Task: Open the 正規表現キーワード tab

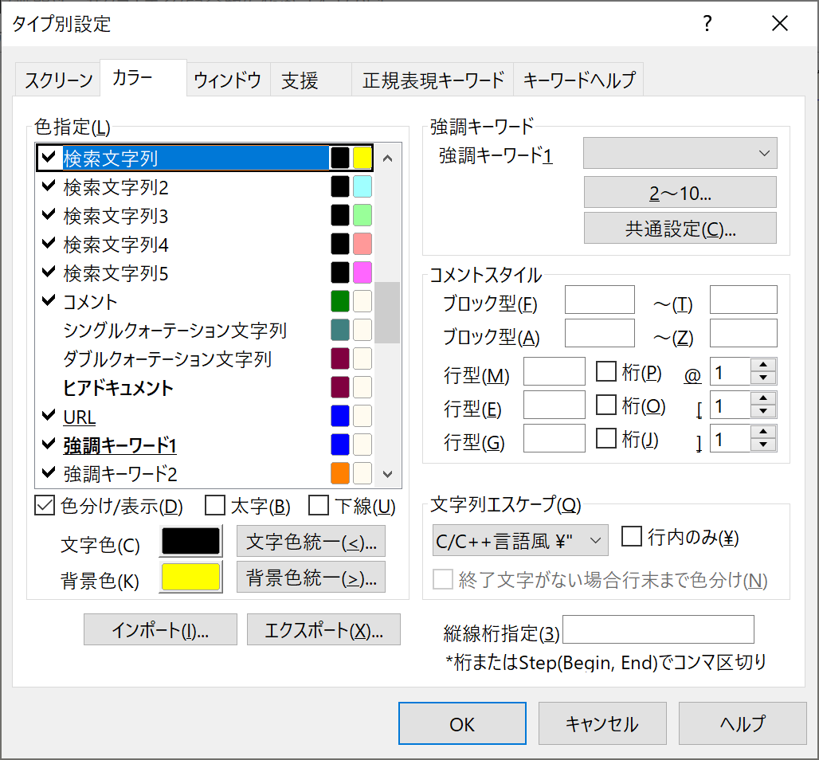Action: [x=433, y=80]
